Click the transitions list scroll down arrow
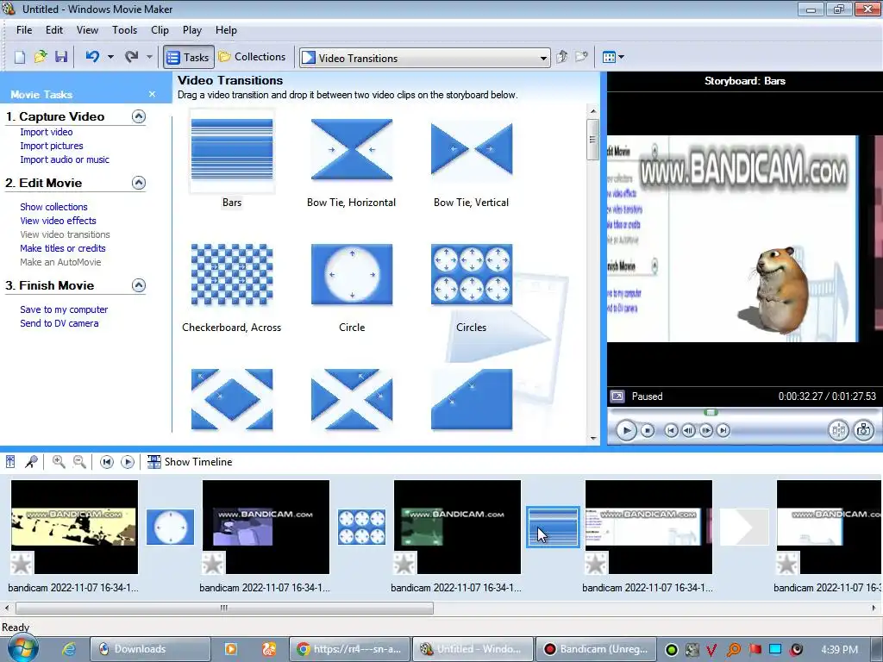The image size is (883, 662). [593, 438]
